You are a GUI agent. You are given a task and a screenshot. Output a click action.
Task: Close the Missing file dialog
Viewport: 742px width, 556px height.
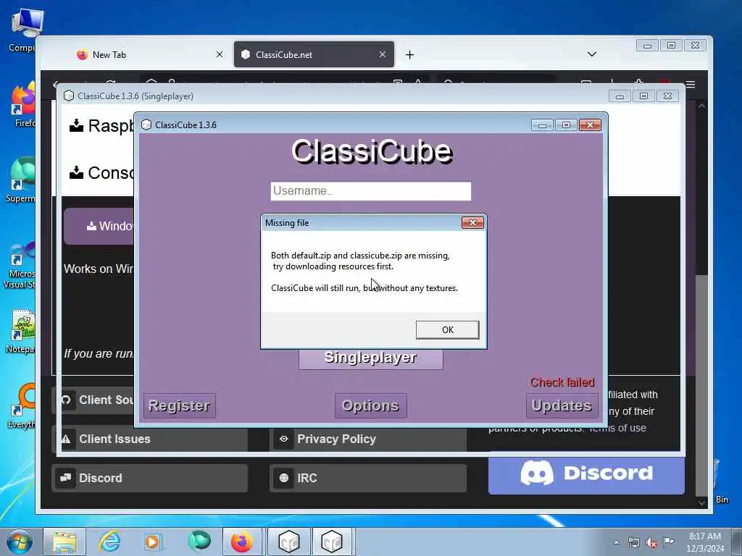[x=472, y=222]
